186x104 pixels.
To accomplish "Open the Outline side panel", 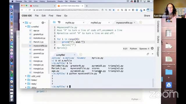I will (x=158, y=40).
